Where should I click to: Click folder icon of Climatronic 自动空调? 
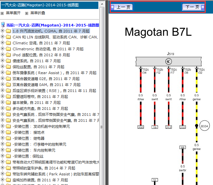click(x=8, y=49)
